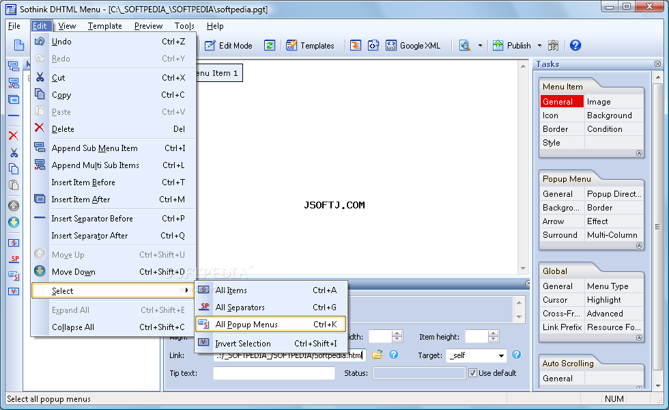Click the Item height spinner control
This screenshot has width=669, height=410.
point(493,336)
